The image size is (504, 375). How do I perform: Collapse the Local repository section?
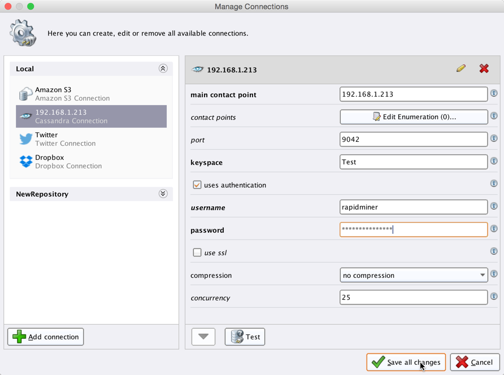[163, 69]
